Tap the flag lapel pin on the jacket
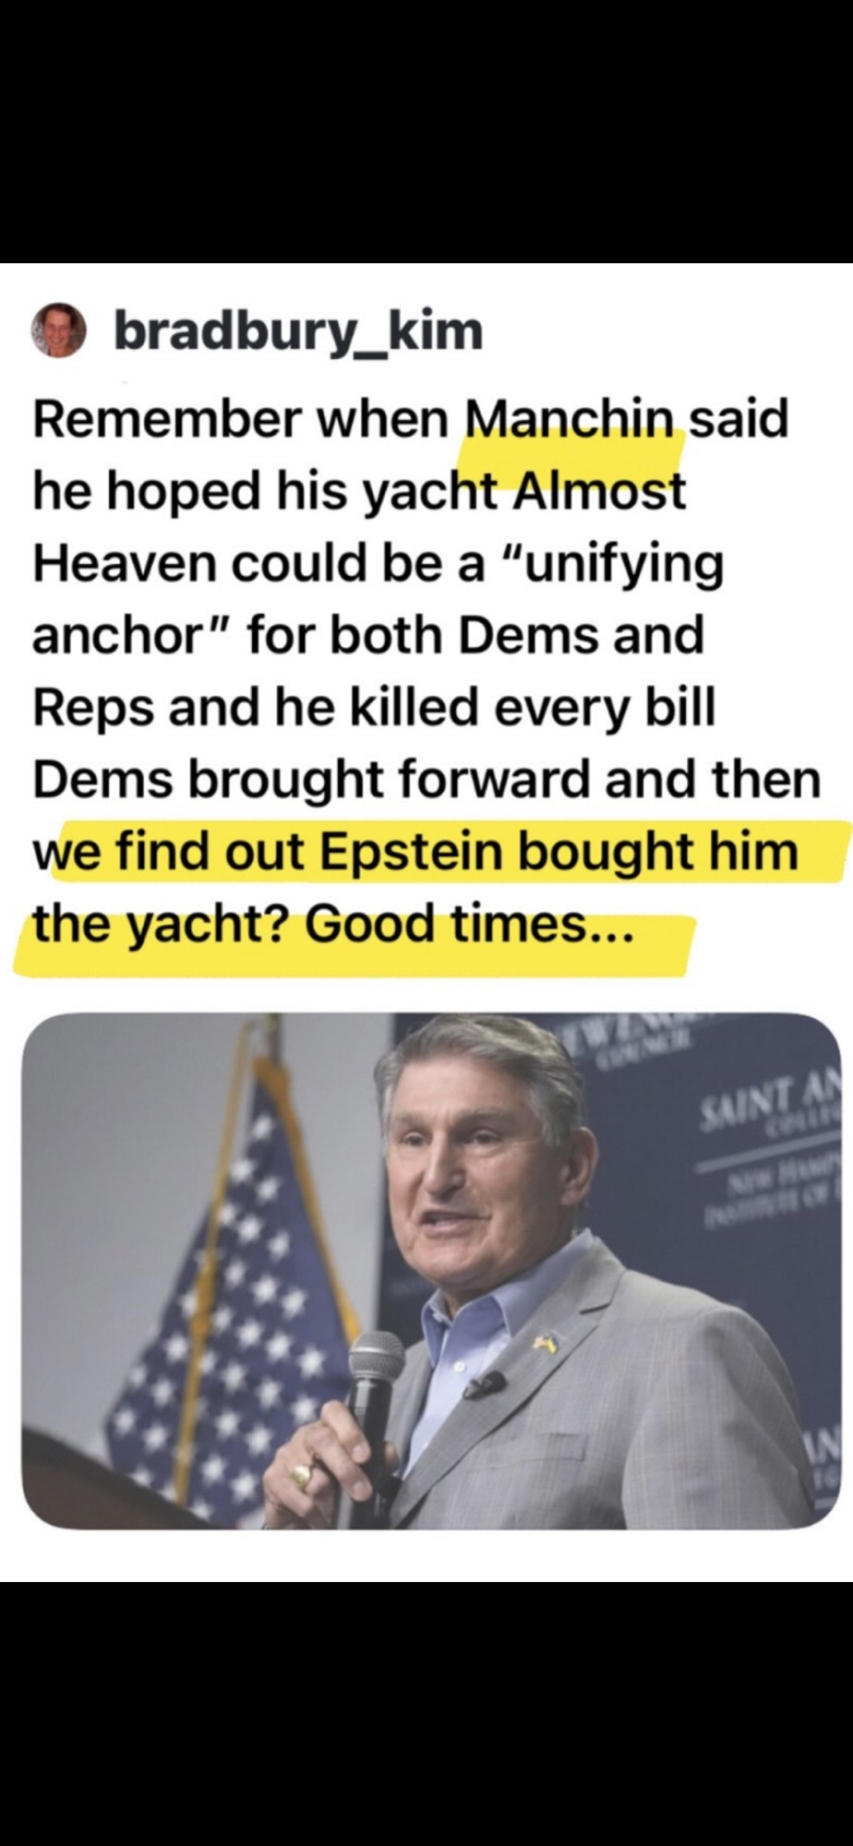This screenshot has height=1846, width=853. pyautogui.click(x=545, y=1344)
